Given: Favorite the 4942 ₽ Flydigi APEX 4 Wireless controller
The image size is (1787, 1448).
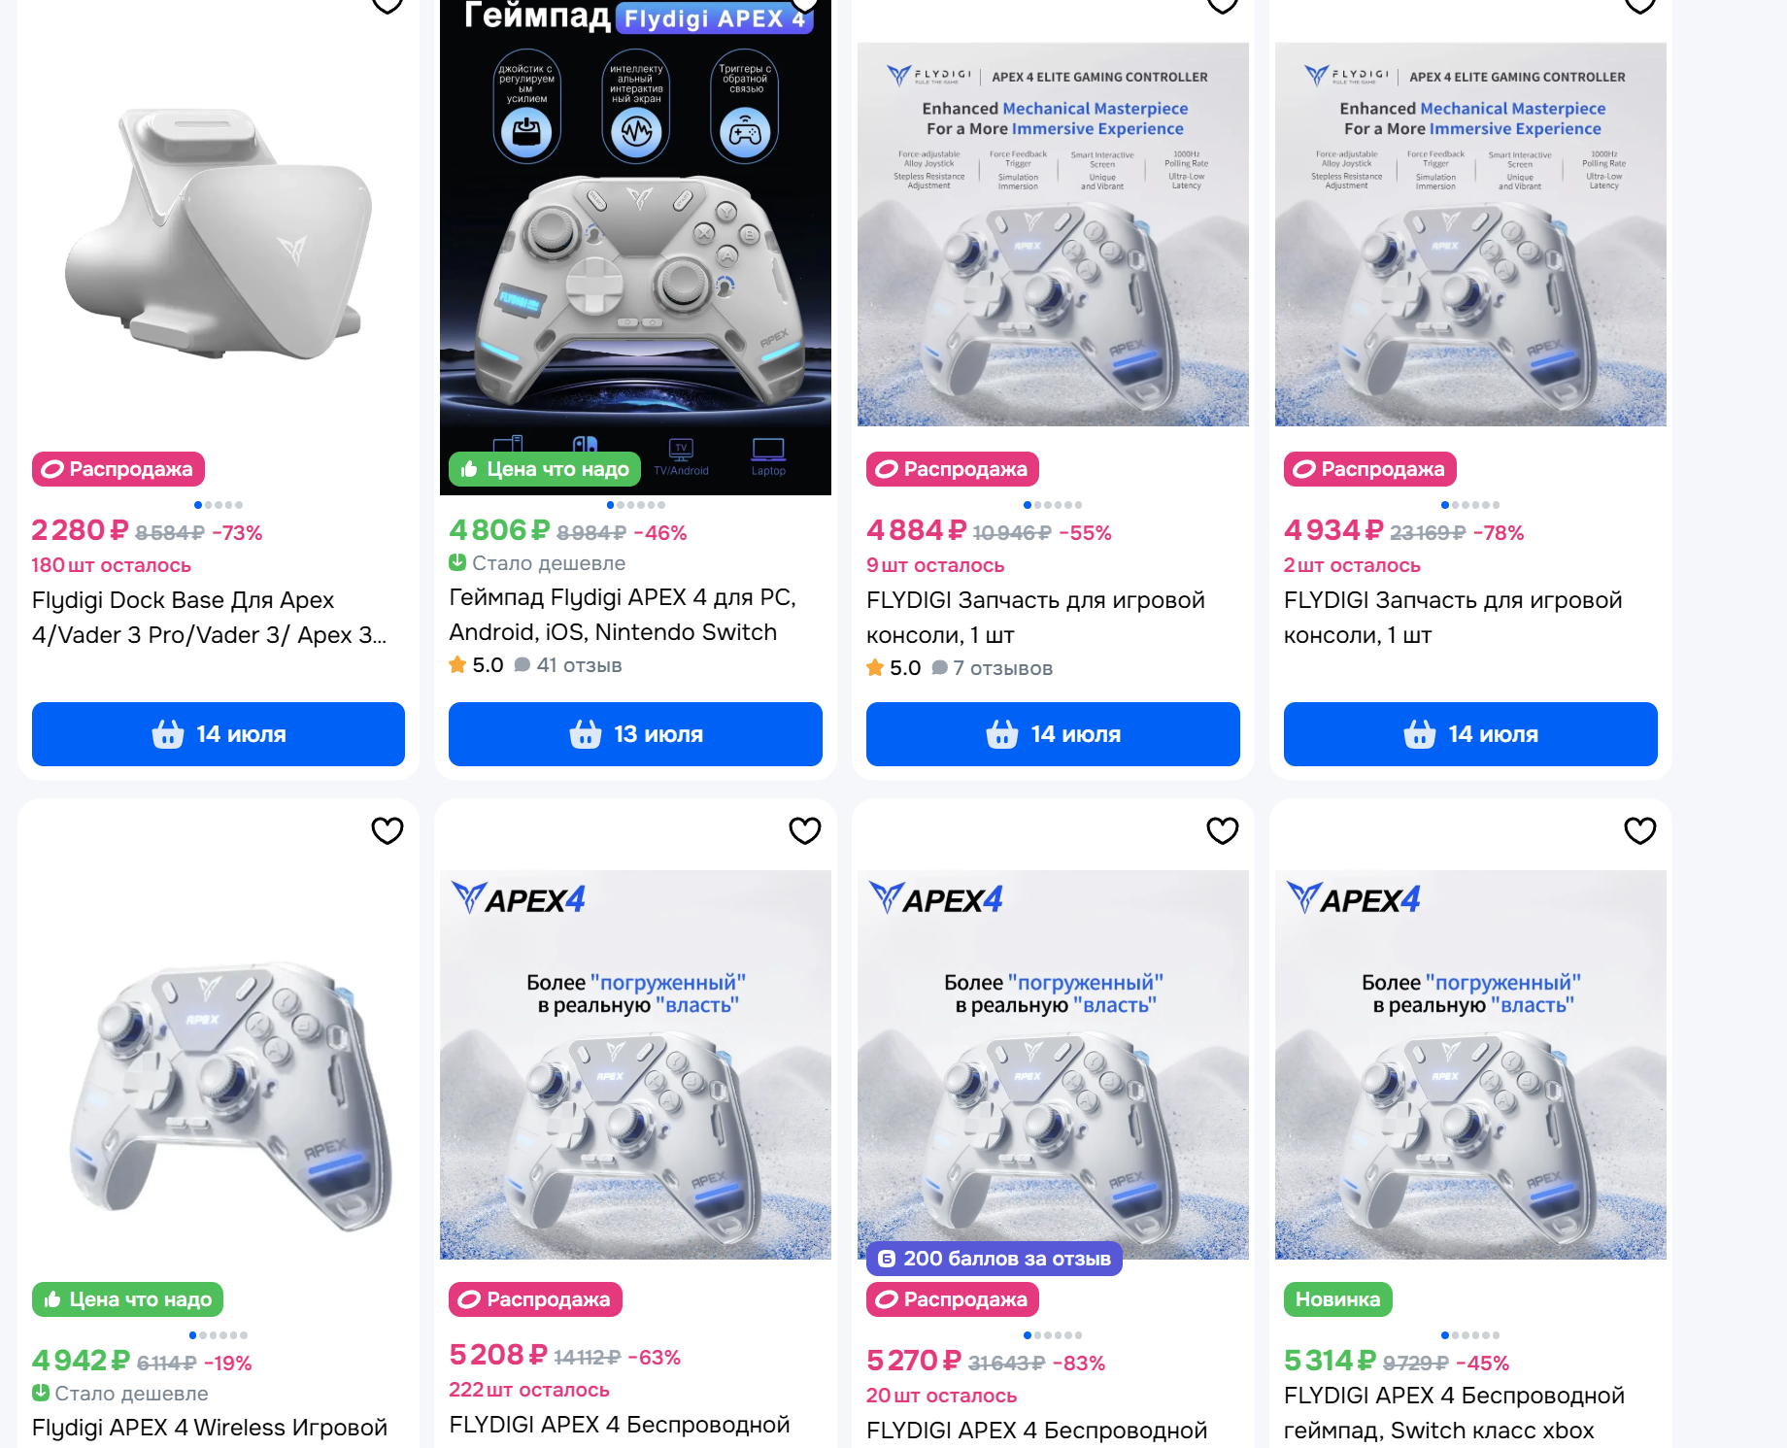Looking at the screenshot, I should tap(387, 830).
